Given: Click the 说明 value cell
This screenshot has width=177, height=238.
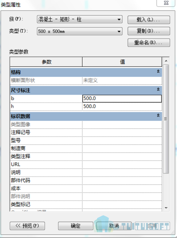Looking at the screenshot, I should 122,172.
